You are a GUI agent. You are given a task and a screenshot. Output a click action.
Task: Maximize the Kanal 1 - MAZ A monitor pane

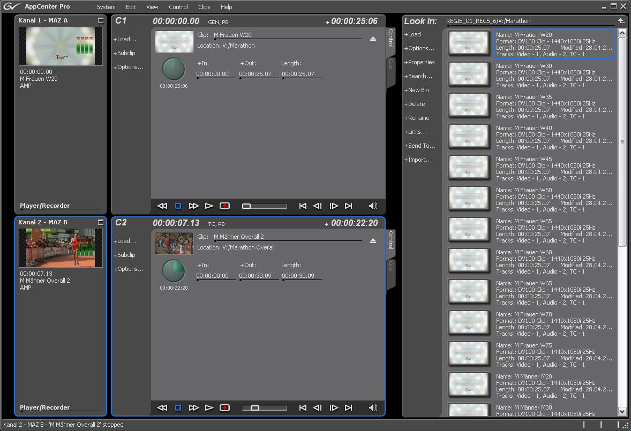[x=101, y=20]
